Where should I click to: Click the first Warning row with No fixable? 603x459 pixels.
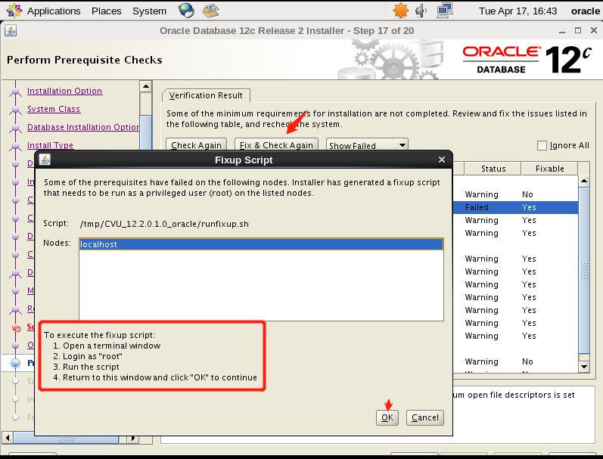515,194
